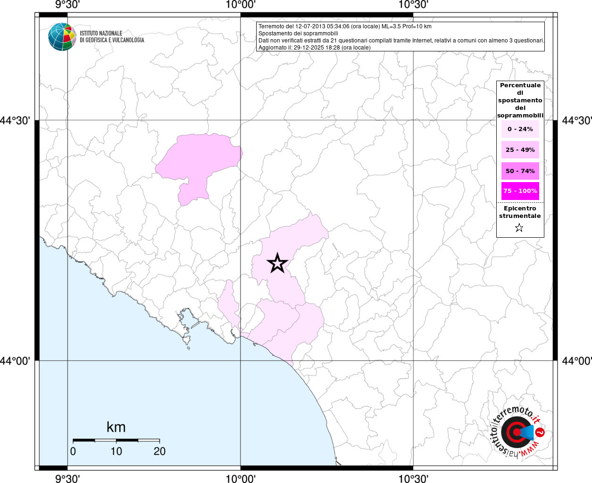
Task: Select the 25 - 49% legend swatch
Action: (x=520, y=150)
